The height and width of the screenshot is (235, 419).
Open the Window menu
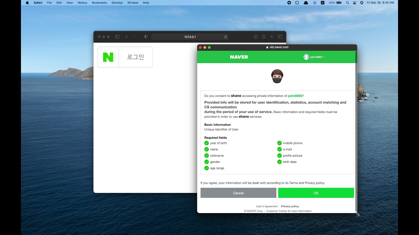133,3
